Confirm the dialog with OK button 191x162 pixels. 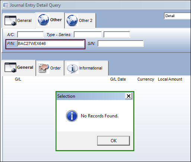click(x=114, y=141)
